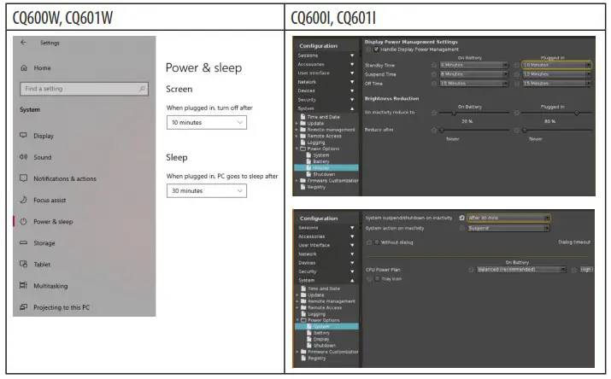Go to Home in Windows Settings

[36, 67]
